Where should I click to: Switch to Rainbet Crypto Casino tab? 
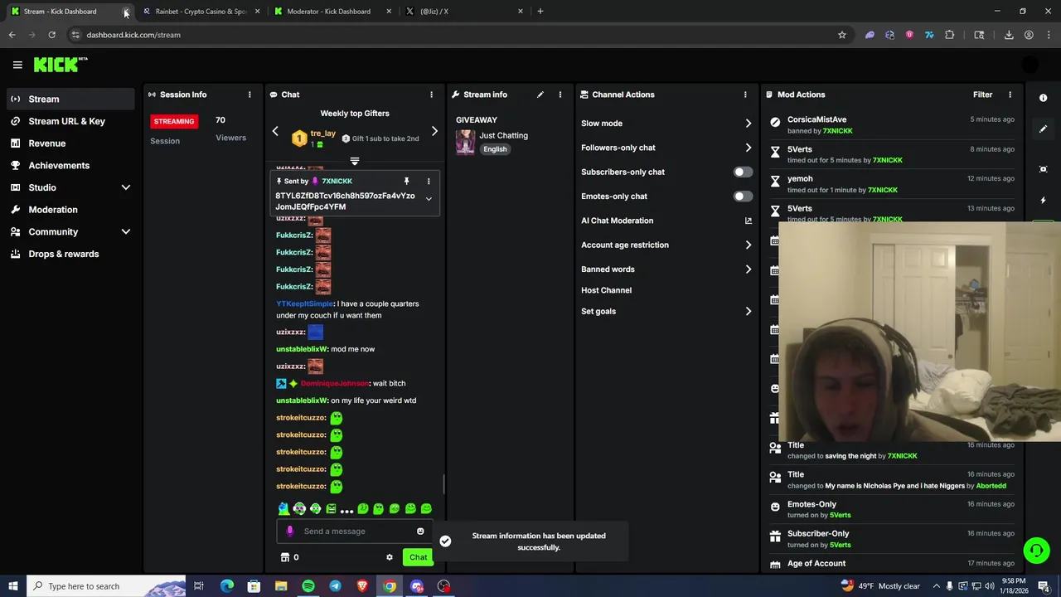point(201,12)
